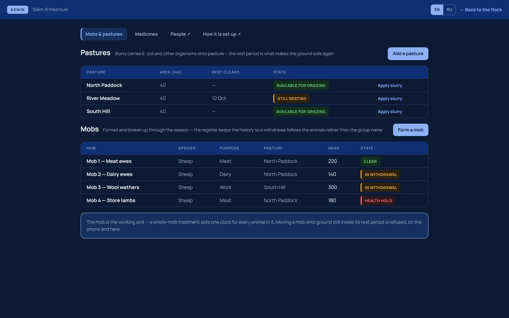The height and width of the screenshot is (318, 509).
Task: Open Mob 3 — Wool wethers row
Action: [x=254, y=187]
